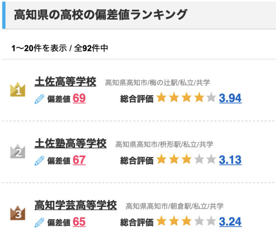Viewport: 276px width, 241px height.
Task: Click the pencil icon beside 偏差値 65
Action: [39, 222]
